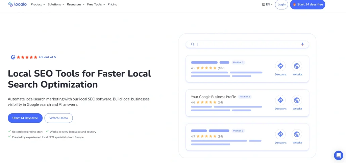Click checkmark beside Created by experienced specialists
Viewport: 346px width, 163px height.
click(x=9, y=137)
